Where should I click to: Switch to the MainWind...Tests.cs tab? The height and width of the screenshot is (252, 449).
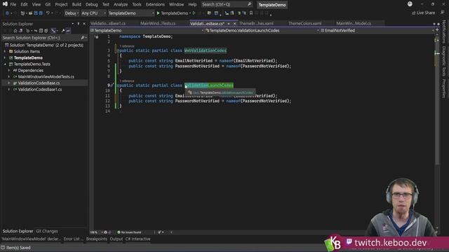tap(158, 23)
